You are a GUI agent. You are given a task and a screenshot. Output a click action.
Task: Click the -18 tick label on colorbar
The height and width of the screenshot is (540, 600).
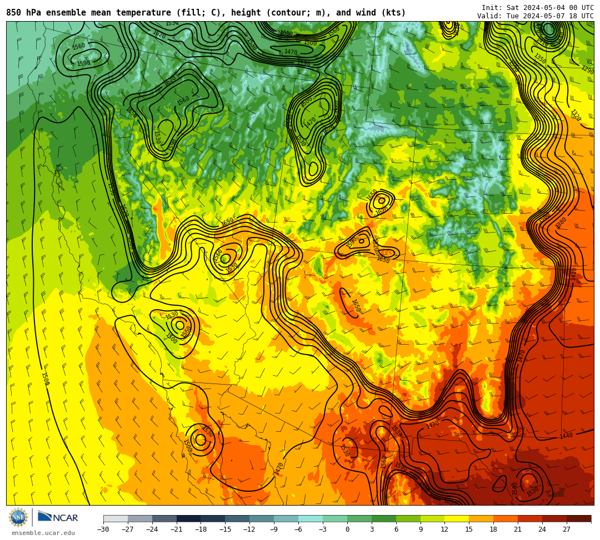pyautogui.click(x=201, y=529)
